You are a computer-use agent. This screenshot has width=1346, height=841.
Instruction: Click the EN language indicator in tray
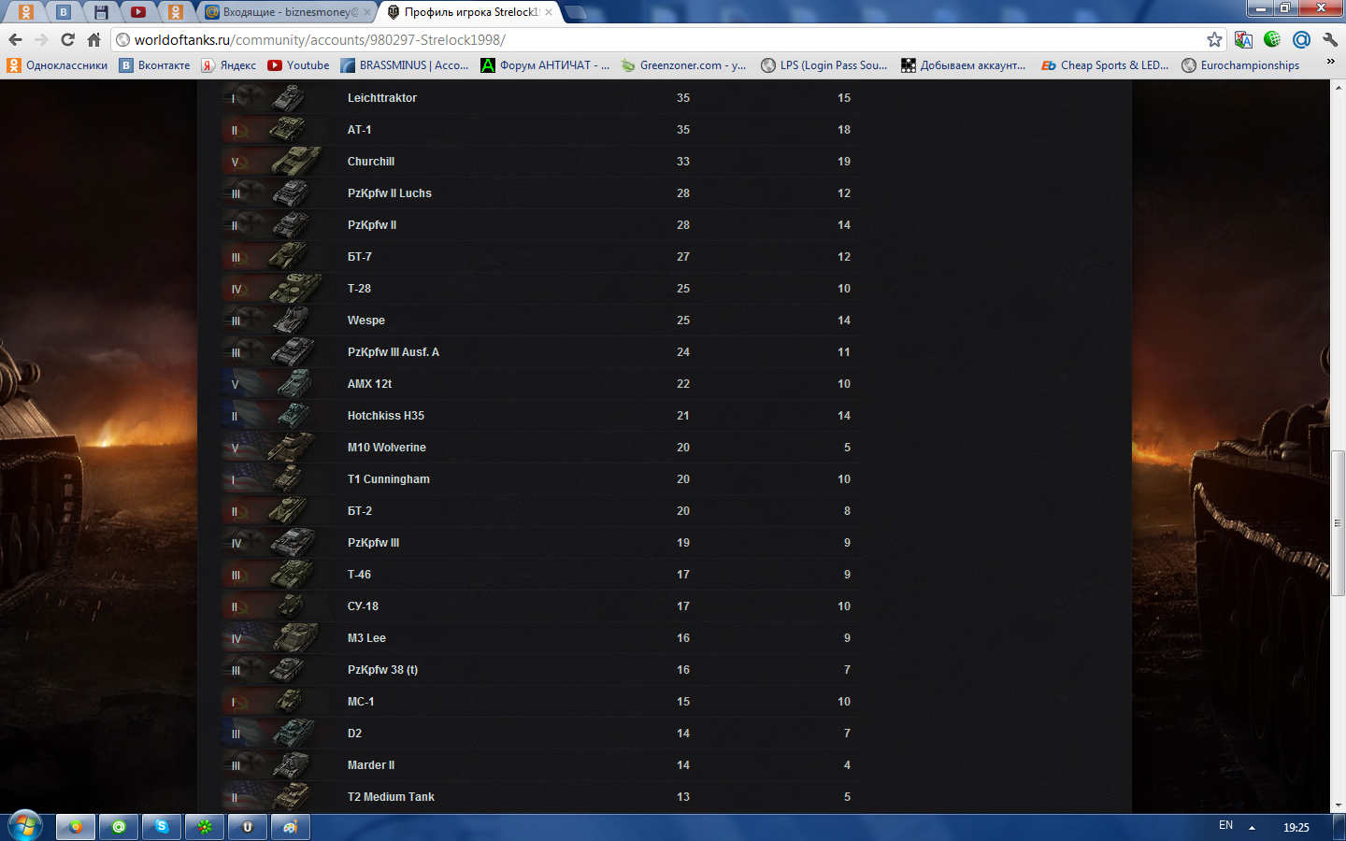(1225, 825)
